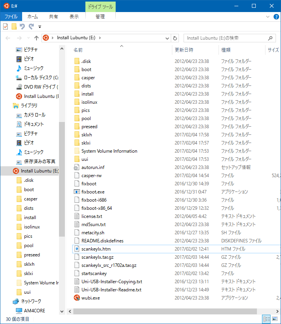Screen dimensions: 281x324
Task: Select README.diskdefines file
Action: point(102,241)
